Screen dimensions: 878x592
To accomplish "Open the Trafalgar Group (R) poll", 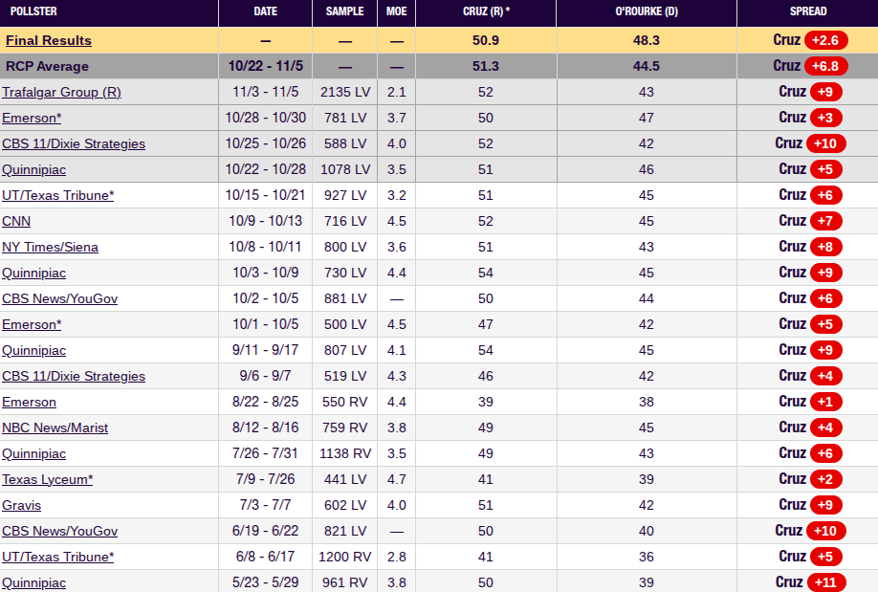I will (61, 92).
